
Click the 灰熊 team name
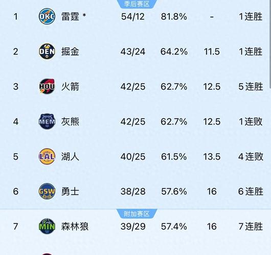click(70, 122)
